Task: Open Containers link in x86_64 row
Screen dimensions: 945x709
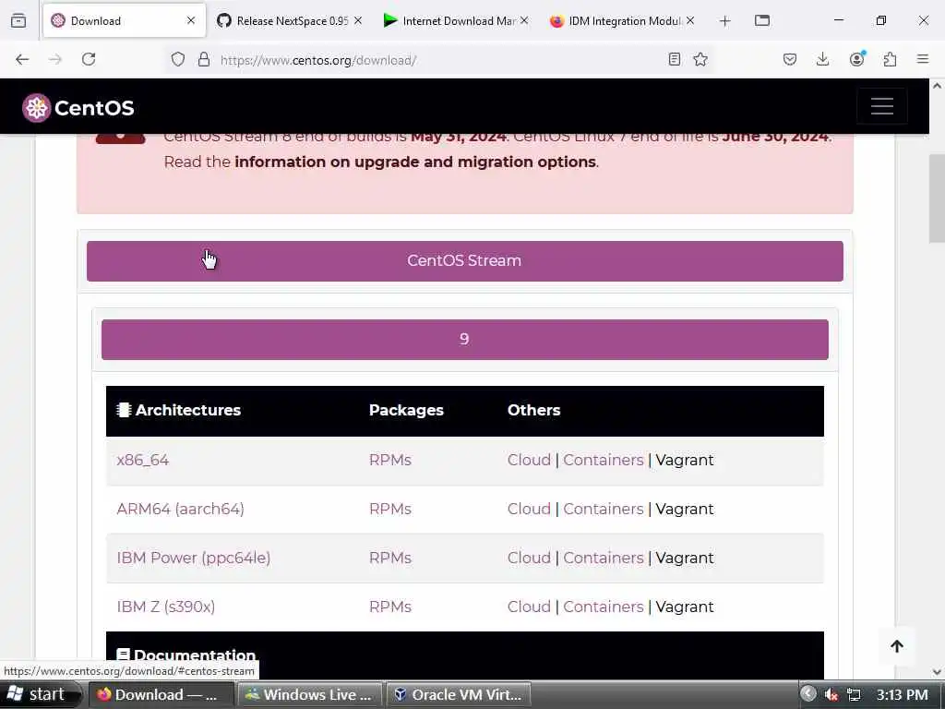Action: pyautogui.click(x=604, y=460)
